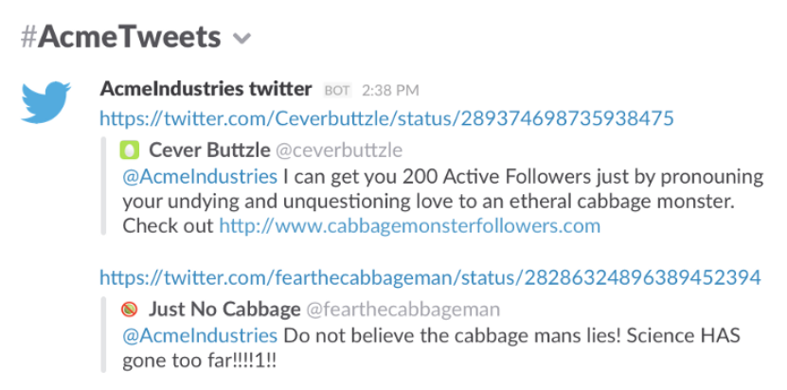The width and height of the screenshot is (787, 390).
Task: Click the Just No Cabbage author name
Action: click(x=224, y=310)
